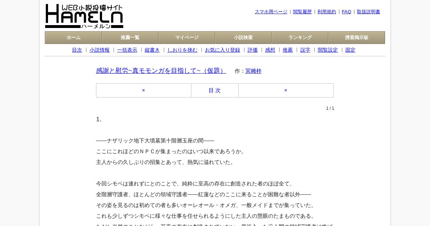Open the ランキング tab
Screen dimensions: 430x226
(x=300, y=38)
